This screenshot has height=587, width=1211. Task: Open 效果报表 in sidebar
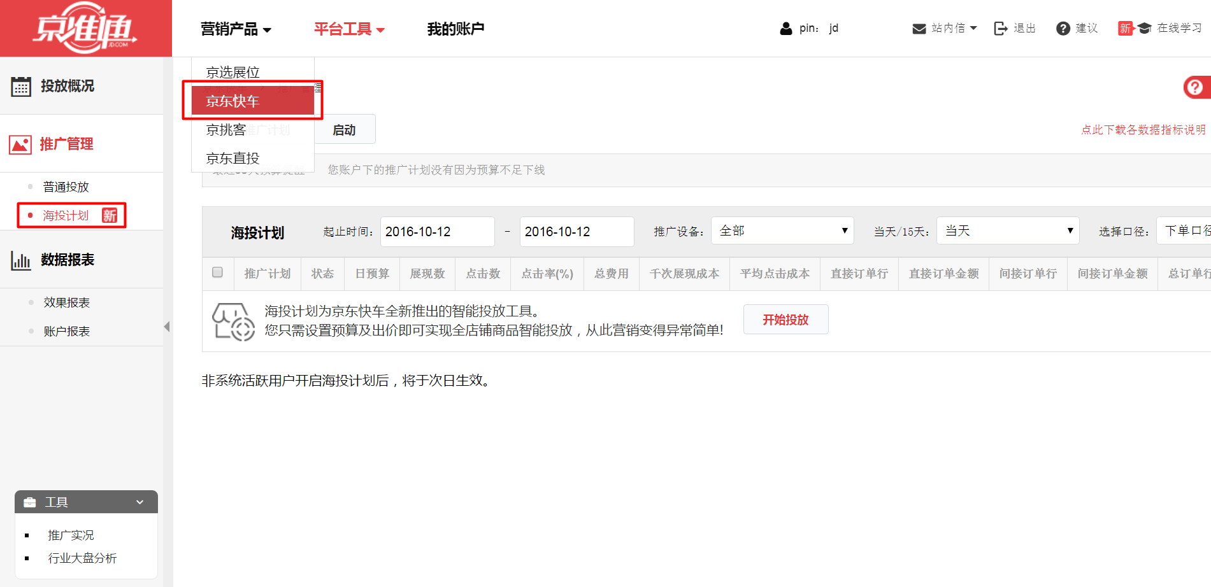pos(67,302)
